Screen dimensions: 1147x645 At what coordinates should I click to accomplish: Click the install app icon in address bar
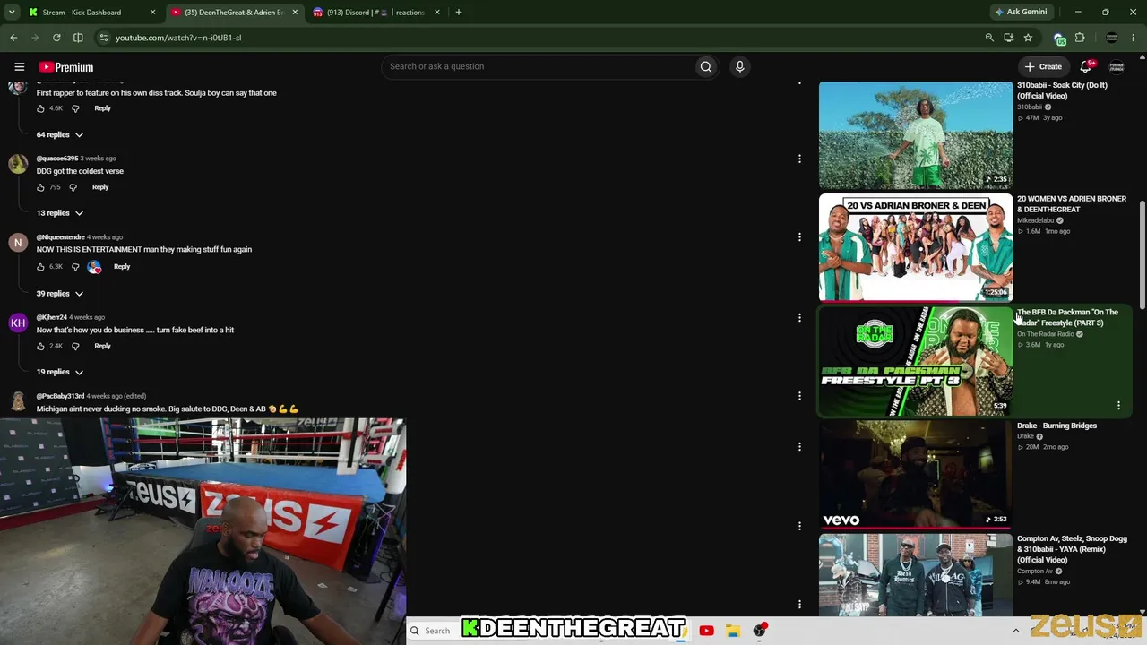click(1009, 38)
